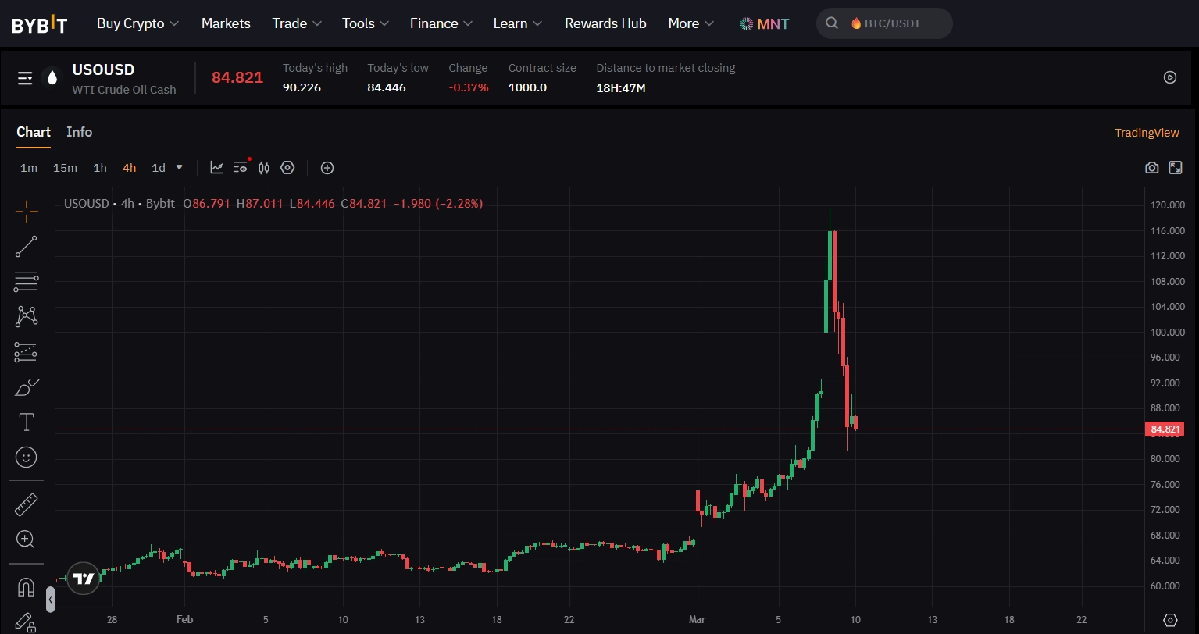Expand the Tools menu dropdown

click(x=364, y=23)
